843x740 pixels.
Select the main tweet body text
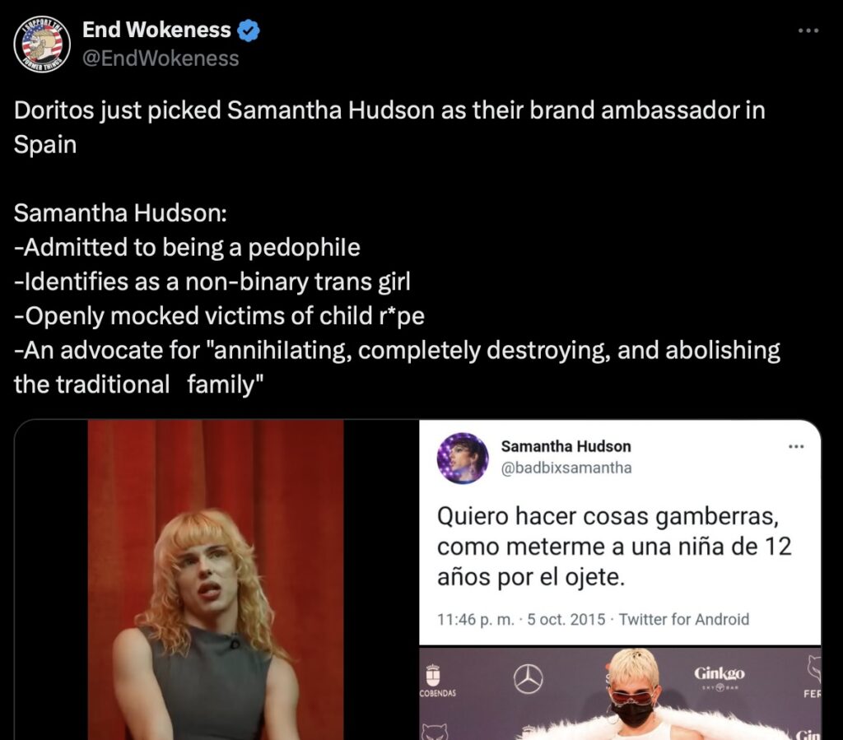(397, 247)
